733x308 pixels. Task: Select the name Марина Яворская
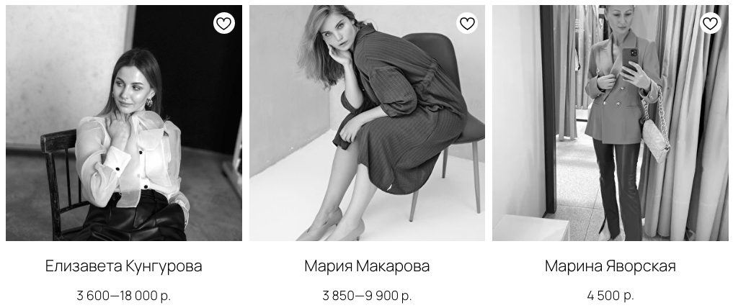[x=610, y=266]
